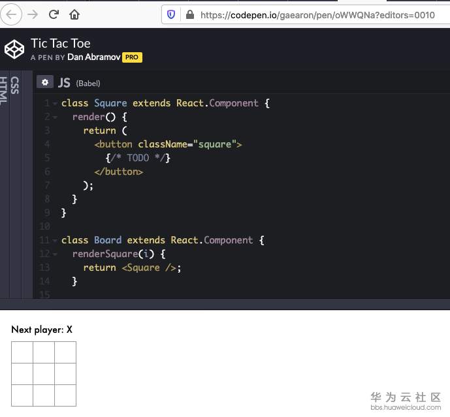
Task: Open the JS editor settings gear
Action: point(45,82)
